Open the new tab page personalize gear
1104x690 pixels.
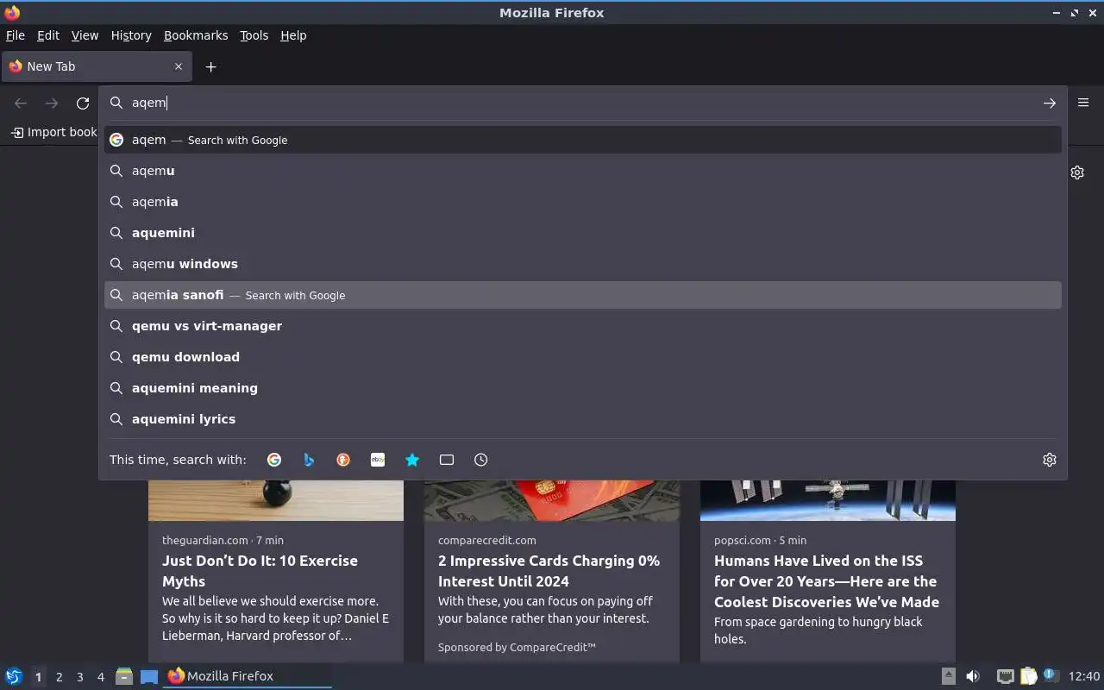point(1077,172)
